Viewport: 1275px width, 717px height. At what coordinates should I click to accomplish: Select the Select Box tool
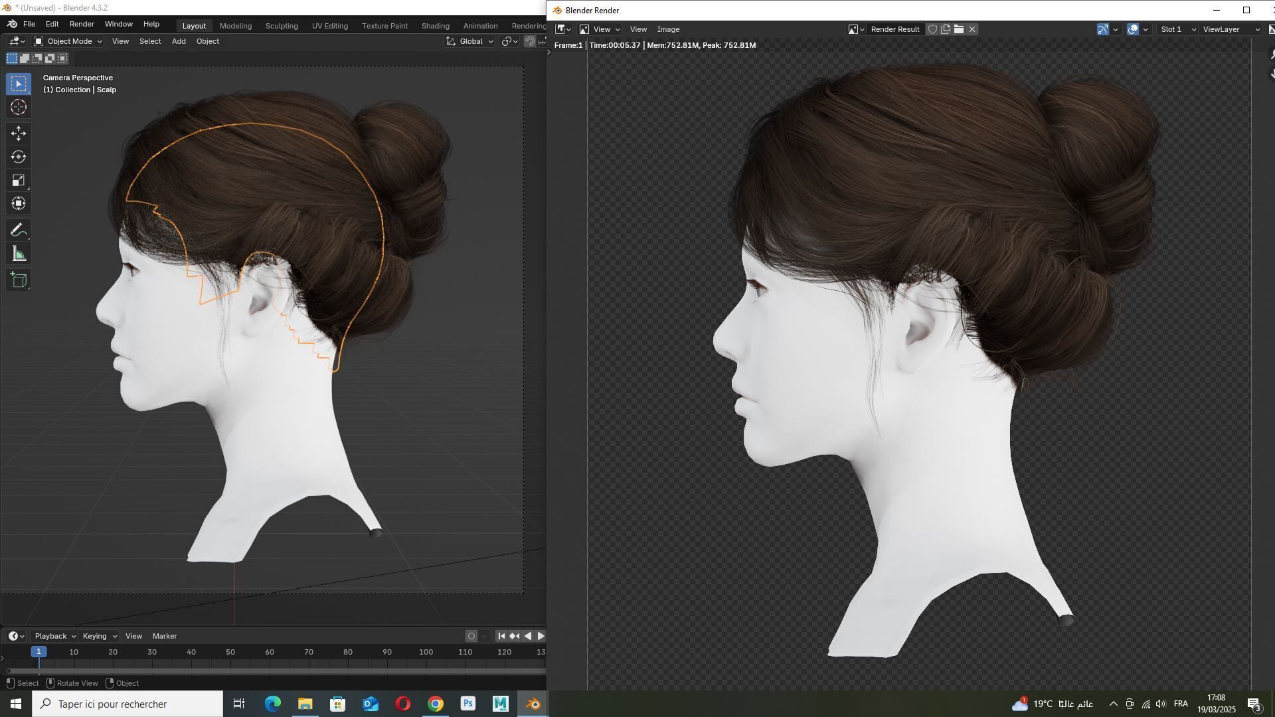point(19,83)
